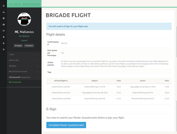Select the briefcase icon in the sidebar
Screen dimensions: 177x134
(4, 25)
